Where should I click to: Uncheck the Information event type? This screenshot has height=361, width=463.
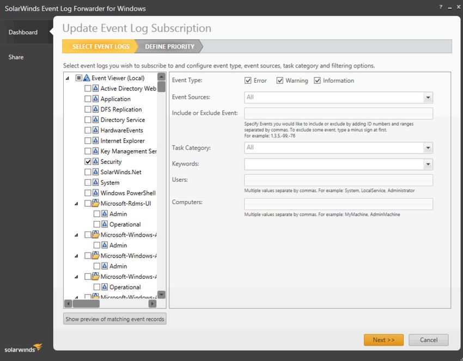[317, 81]
